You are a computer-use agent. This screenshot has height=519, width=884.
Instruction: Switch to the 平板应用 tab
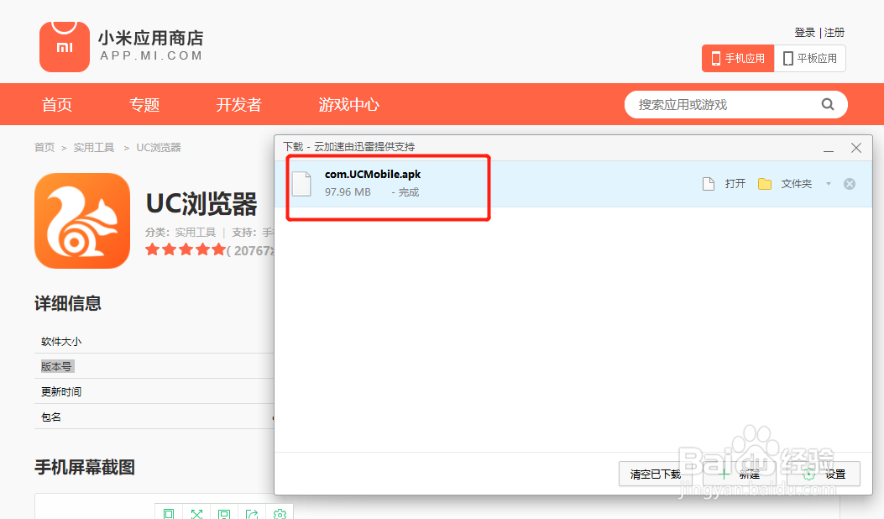coord(810,58)
